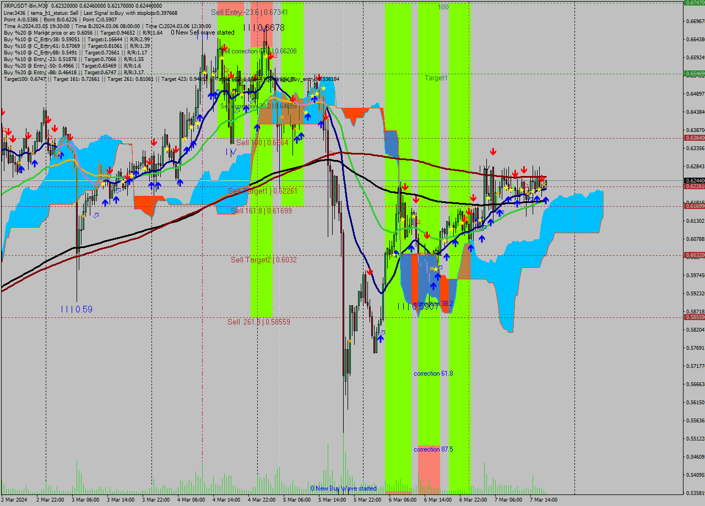Click the red 0.58559 price tag
This screenshot has width=705, height=506.
[x=694, y=317]
